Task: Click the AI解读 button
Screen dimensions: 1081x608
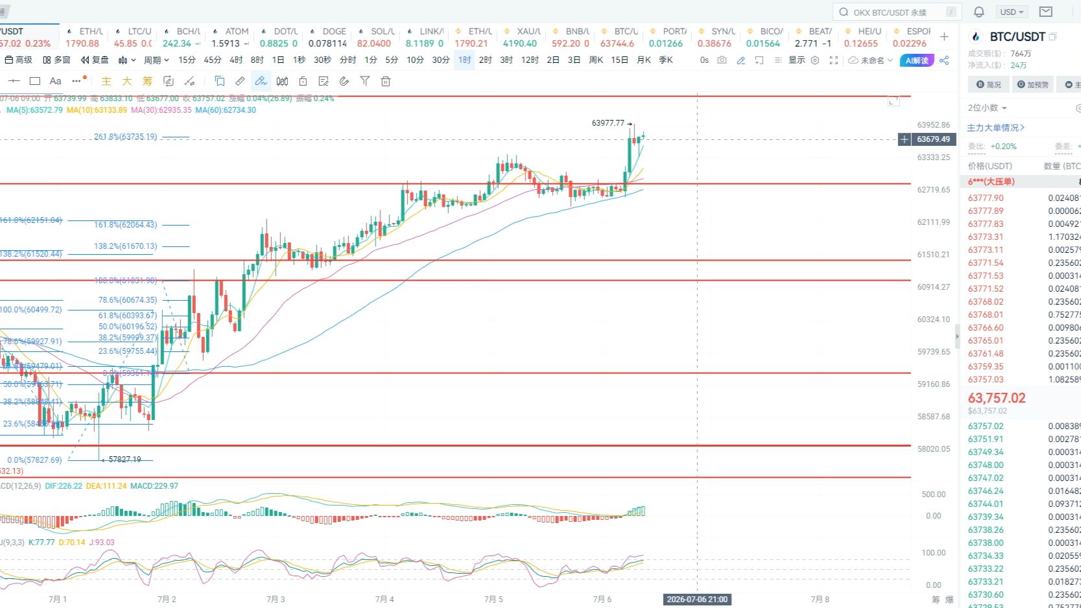Action: click(x=917, y=60)
